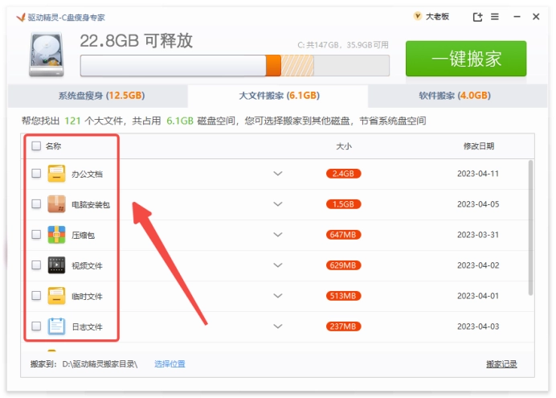Switch to the 系统盘瘦身 tab
556x398 pixels.
(97, 96)
